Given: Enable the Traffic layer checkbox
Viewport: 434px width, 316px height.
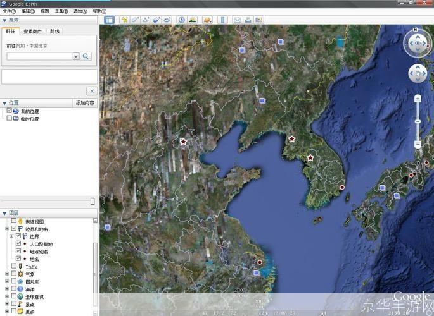Looking at the screenshot, I should click(x=13, y=266).
